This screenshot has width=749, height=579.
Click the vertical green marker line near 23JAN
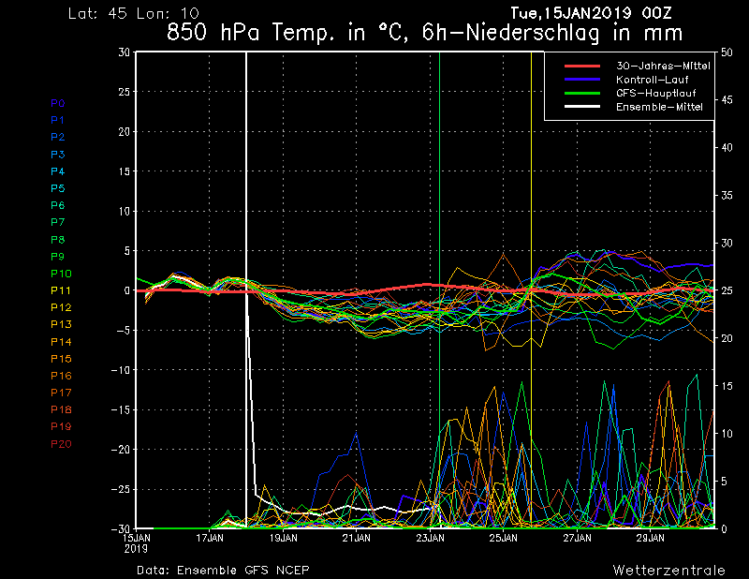coord(439,289)
